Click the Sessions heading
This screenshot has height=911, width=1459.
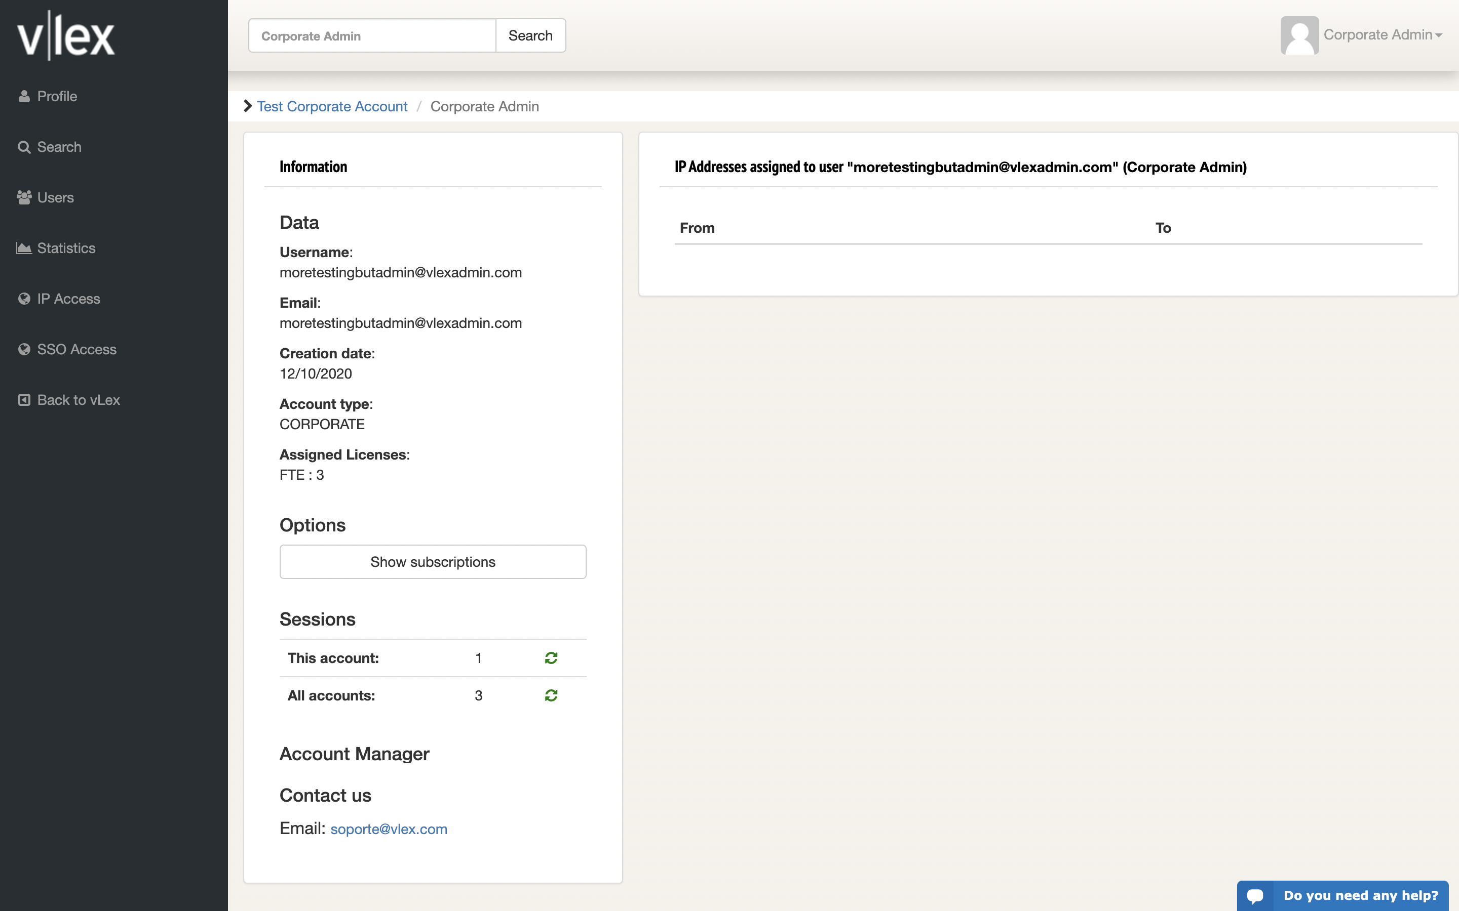coord(318,619)
